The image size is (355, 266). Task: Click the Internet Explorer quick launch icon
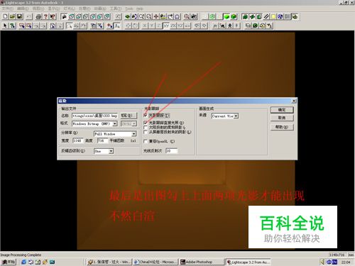point(23,262)
